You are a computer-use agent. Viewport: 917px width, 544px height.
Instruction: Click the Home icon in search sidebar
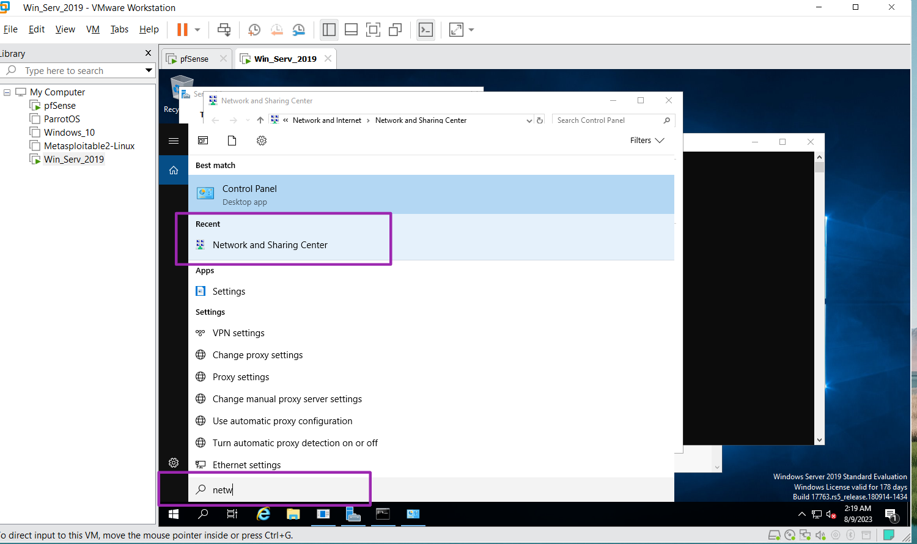pyautogui.click(x=174, y=170)
